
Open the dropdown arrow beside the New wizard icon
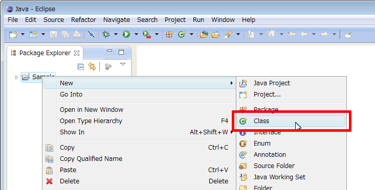click(23, 34)
